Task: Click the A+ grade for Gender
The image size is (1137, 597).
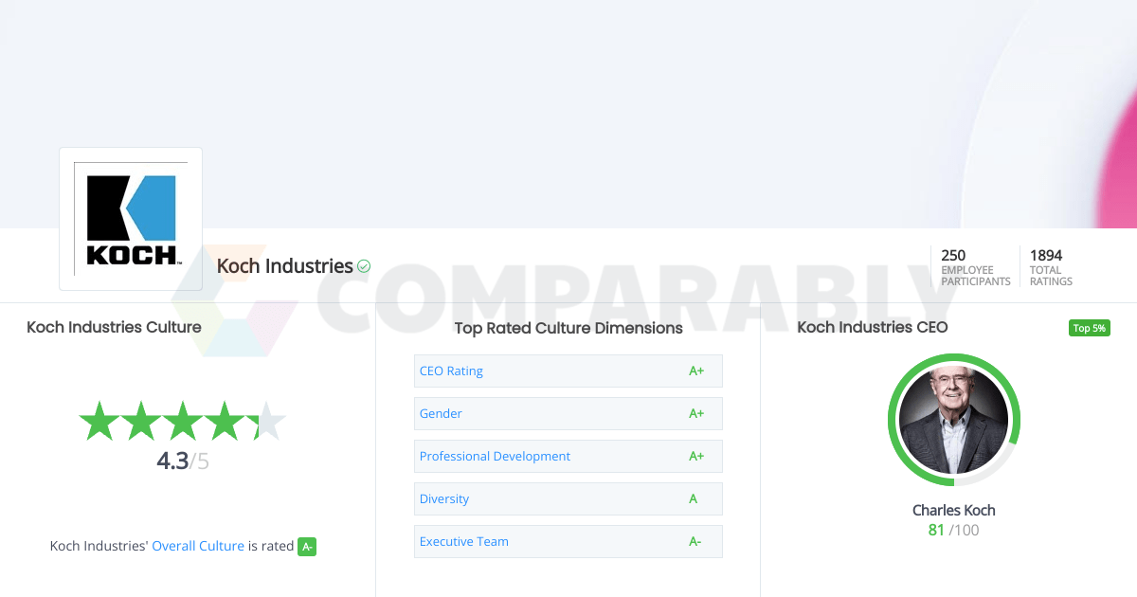Action: (x=696, y=413)
